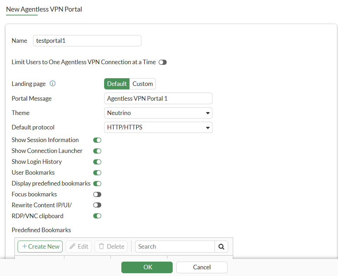
Task: Enable Focus bookmarks toggle
Action: pos(97,194)
